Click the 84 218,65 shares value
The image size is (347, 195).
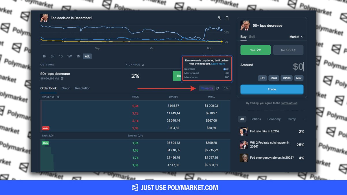(173, 151)
